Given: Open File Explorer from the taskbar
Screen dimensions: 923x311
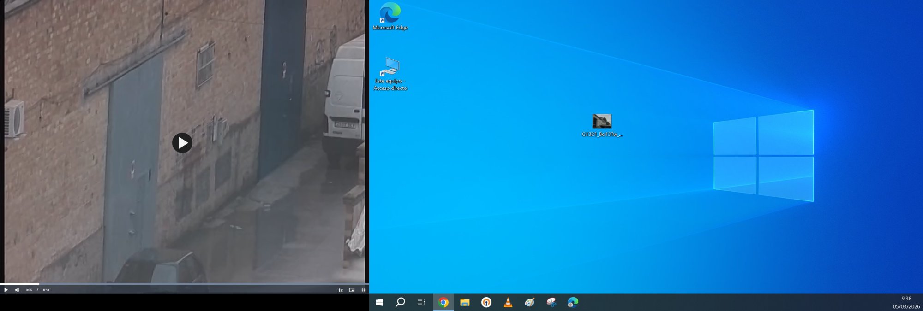Looking at the screenshot, I should [x=465, y=302].
